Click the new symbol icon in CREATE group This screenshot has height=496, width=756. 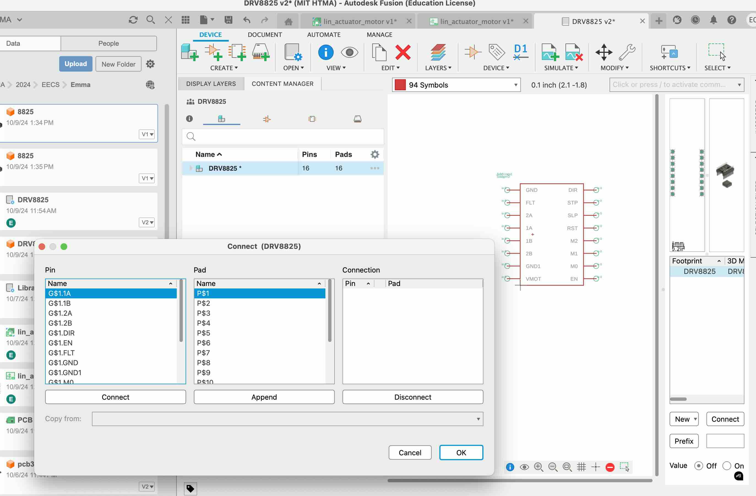(213, 52)
